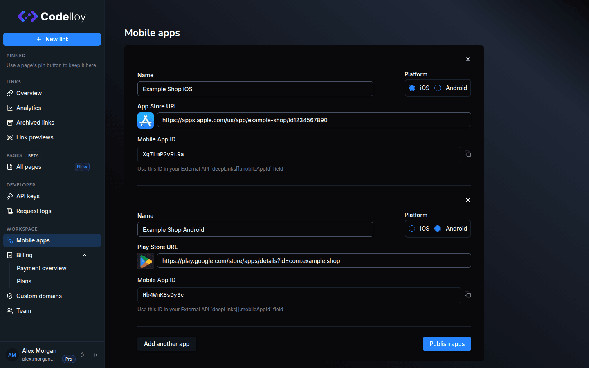Open All pages in sidebar
Screen dimensions: 589x368
pos(52,167)
